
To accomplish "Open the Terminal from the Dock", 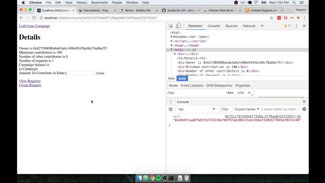I will (x=171, y=178).
